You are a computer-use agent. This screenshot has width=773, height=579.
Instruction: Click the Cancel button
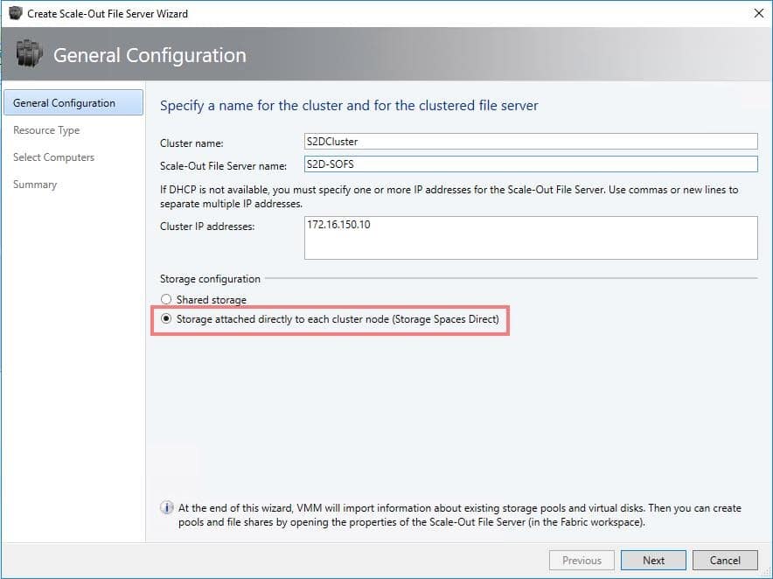click(725, 561)
